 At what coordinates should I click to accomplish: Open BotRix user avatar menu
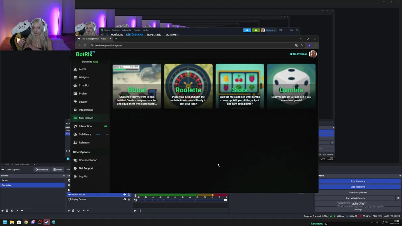point(312,54)
